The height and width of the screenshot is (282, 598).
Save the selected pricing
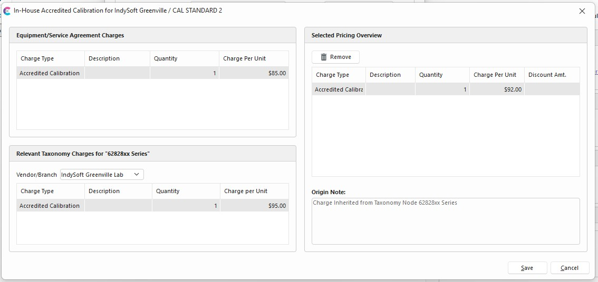click(x=527, y=268)
